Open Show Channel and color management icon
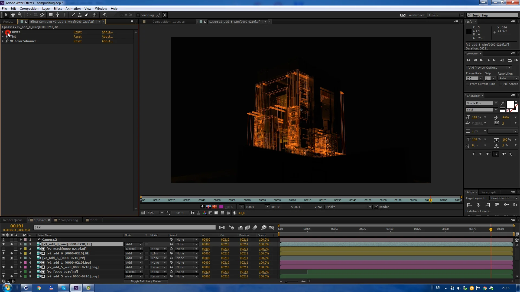 [x=204, y=213]
